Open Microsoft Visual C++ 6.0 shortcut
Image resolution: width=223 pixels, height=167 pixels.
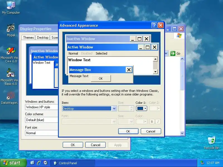point(11,55)
